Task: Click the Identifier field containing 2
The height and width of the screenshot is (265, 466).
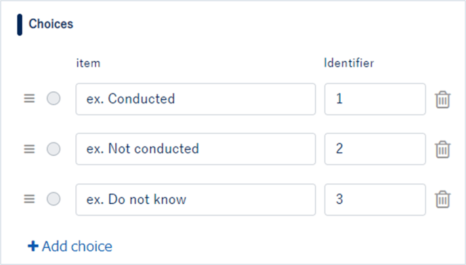Action: coord(375,149)
